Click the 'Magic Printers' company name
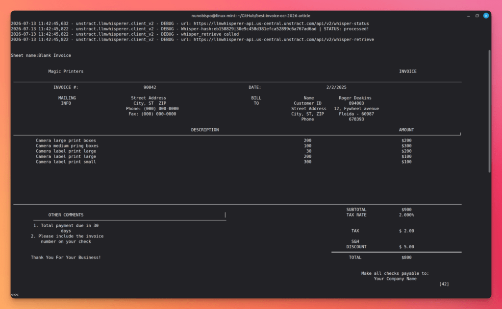 click(66, 71)
